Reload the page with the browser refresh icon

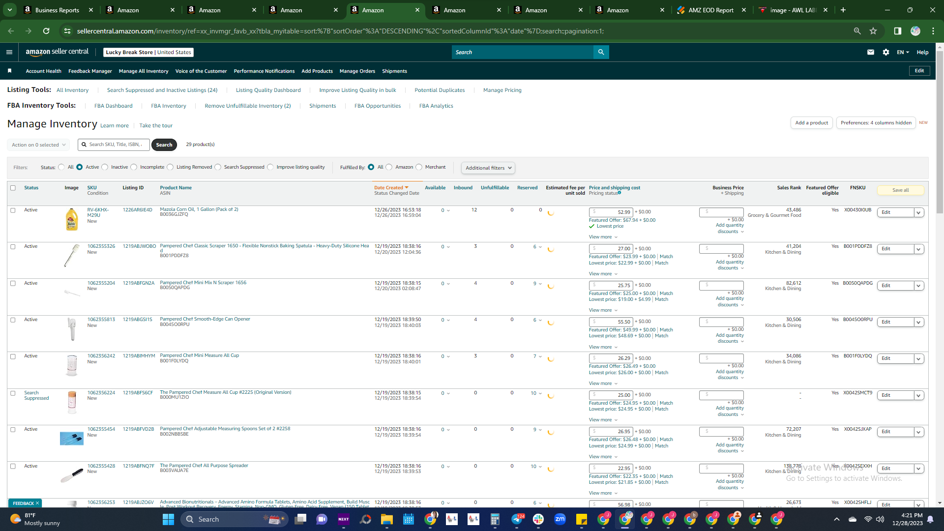(46, 31)
